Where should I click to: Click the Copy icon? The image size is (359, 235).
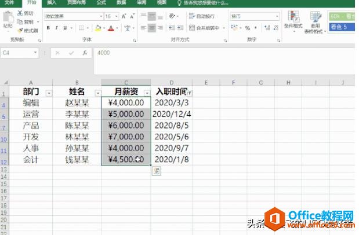point(20,22)
